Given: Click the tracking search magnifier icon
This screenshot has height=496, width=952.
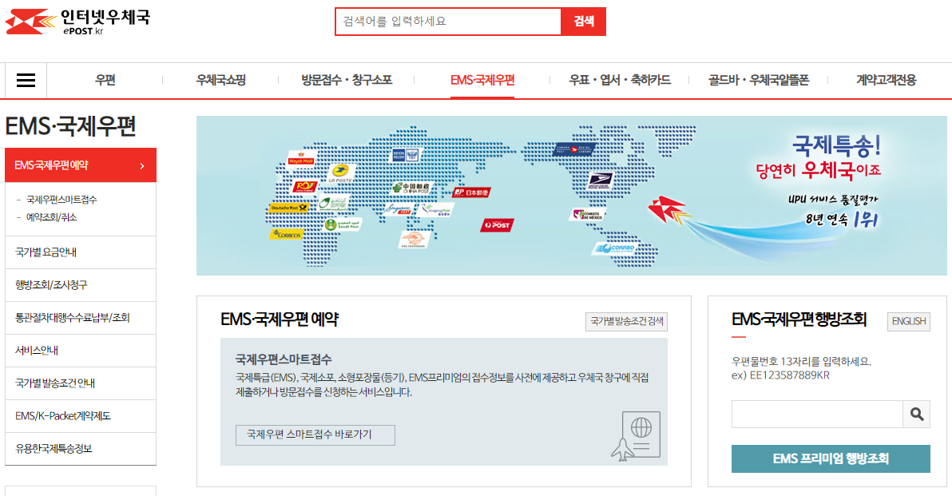Looking at the screenshot, I should 917,414.
